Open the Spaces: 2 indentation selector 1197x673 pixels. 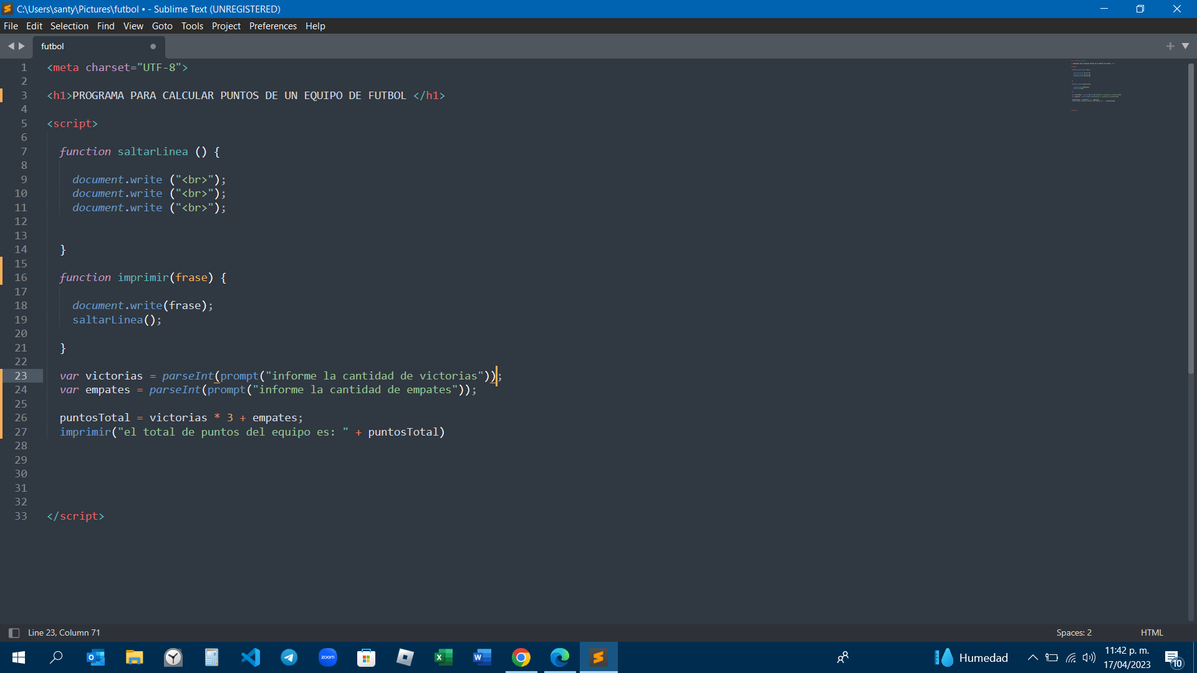(x=1074, y=632)
